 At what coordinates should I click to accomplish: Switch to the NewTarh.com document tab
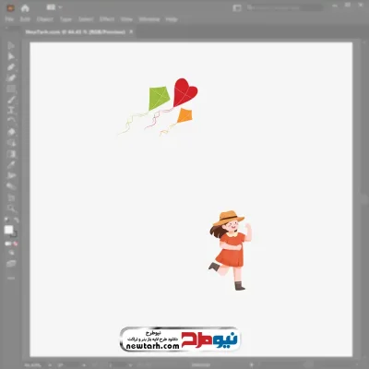pyautogui.click(x=76, y=32)
